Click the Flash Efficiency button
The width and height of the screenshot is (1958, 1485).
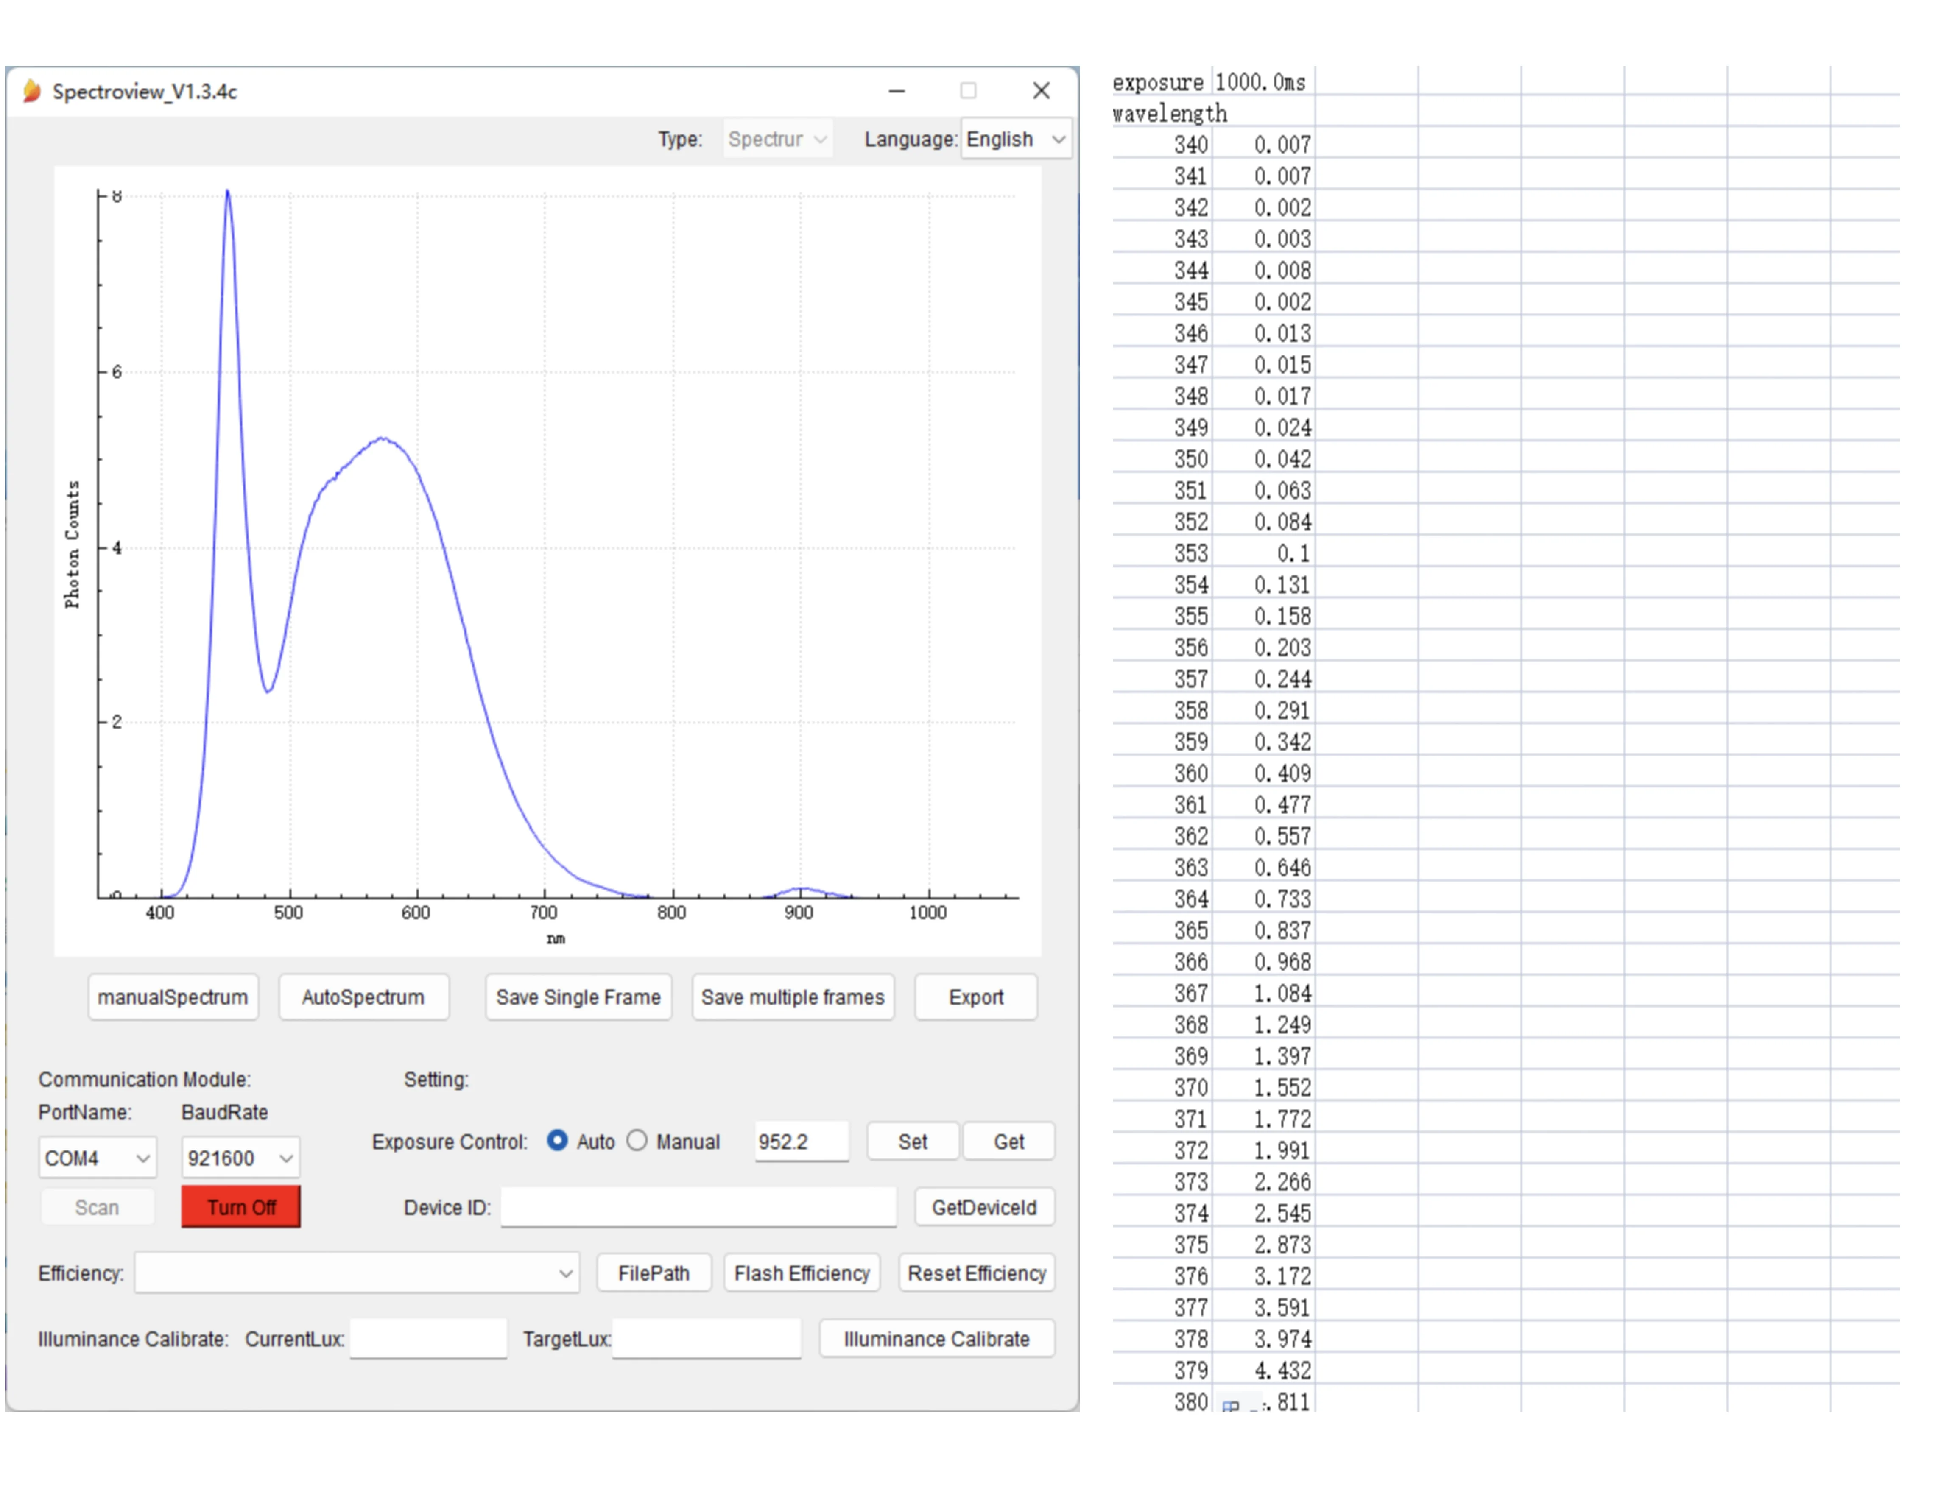[801, 1273]
